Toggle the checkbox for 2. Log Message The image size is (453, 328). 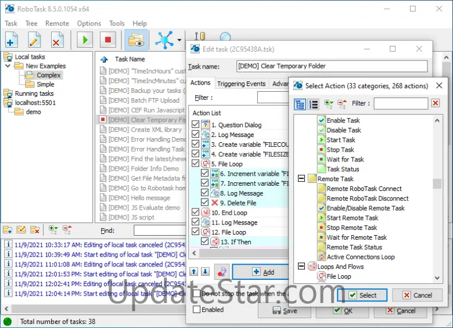196,134
